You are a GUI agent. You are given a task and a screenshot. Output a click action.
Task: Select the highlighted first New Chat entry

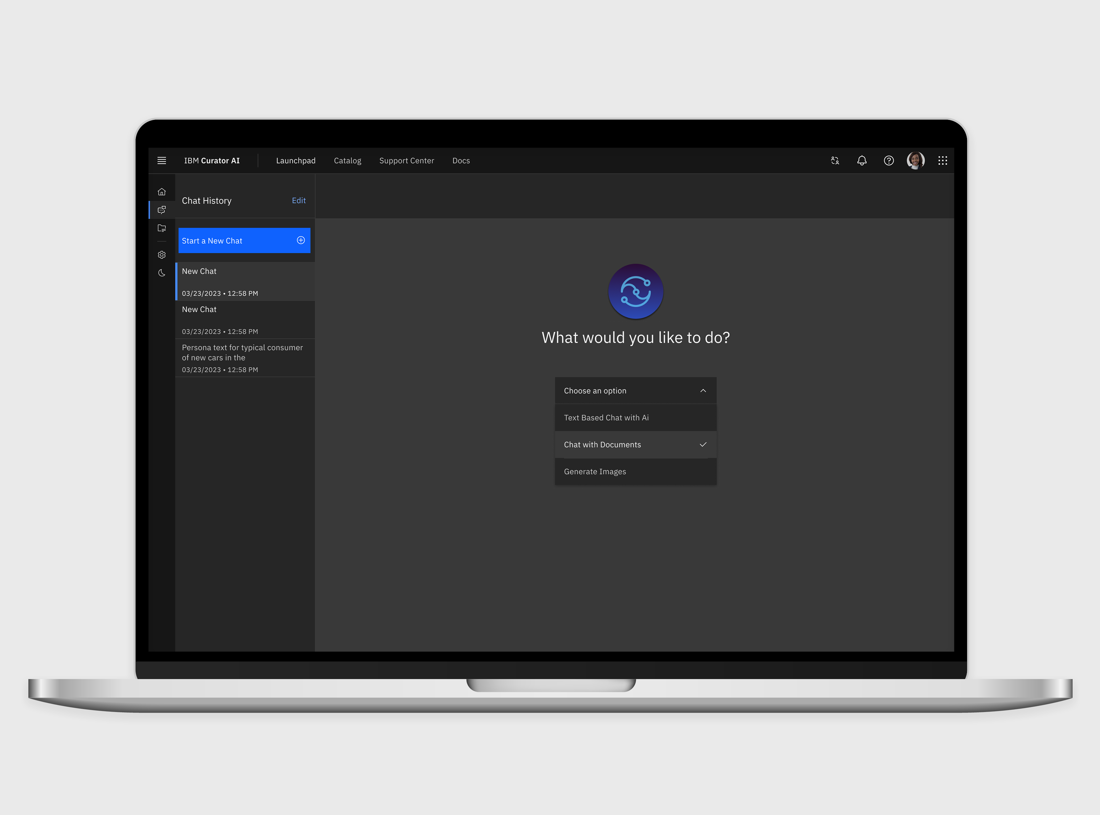[245, 281]
